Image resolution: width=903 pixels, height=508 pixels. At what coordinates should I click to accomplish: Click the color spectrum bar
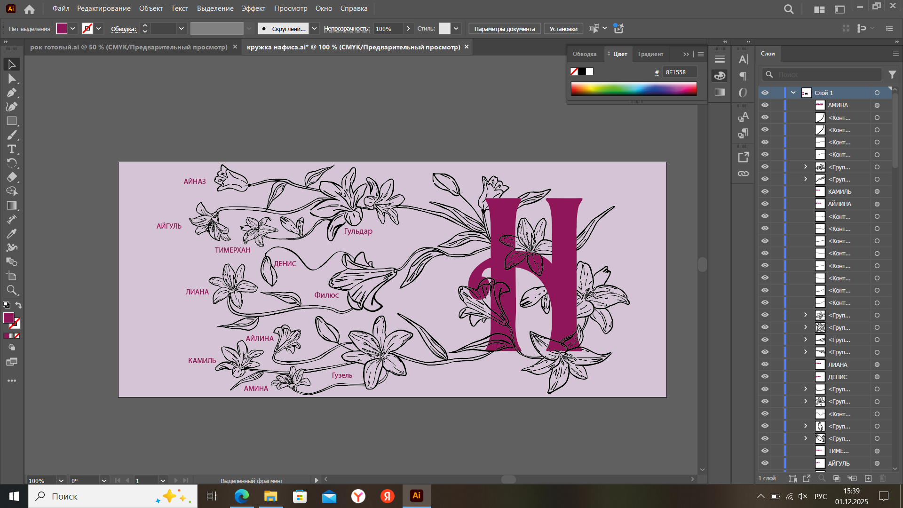[x=634, y=89]
